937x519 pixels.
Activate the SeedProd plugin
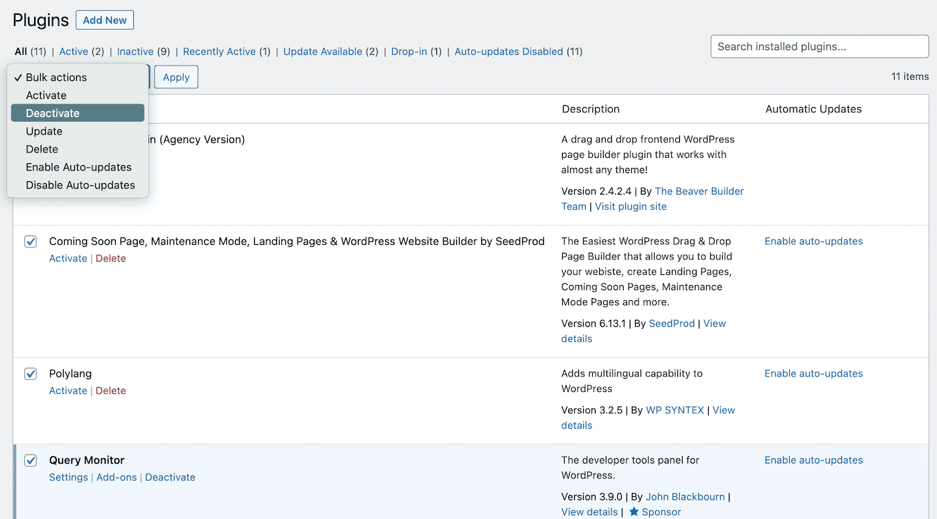[x=68, y=258]
